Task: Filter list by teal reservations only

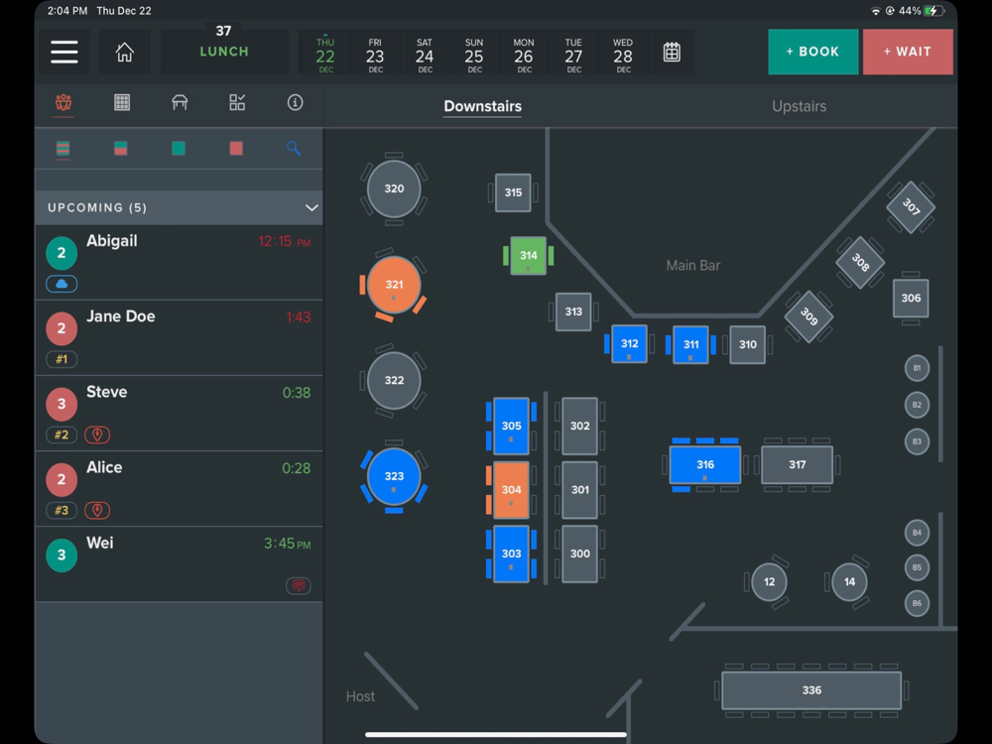Action: (179, 149)
